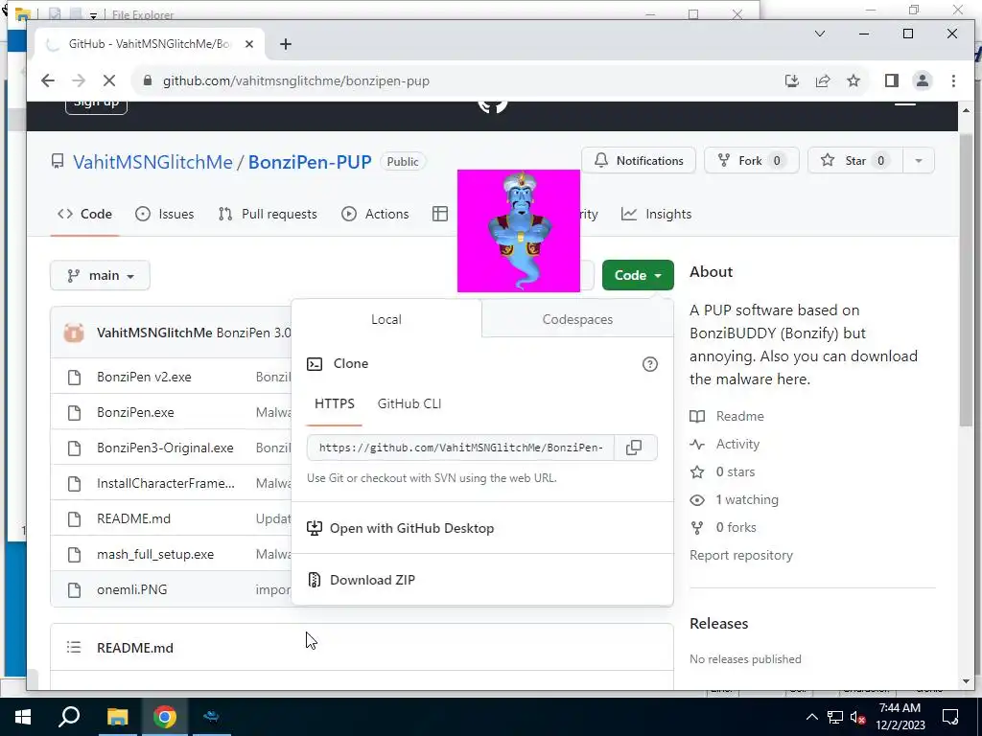Open the main branch dropdown

click(x=100, y=275)
